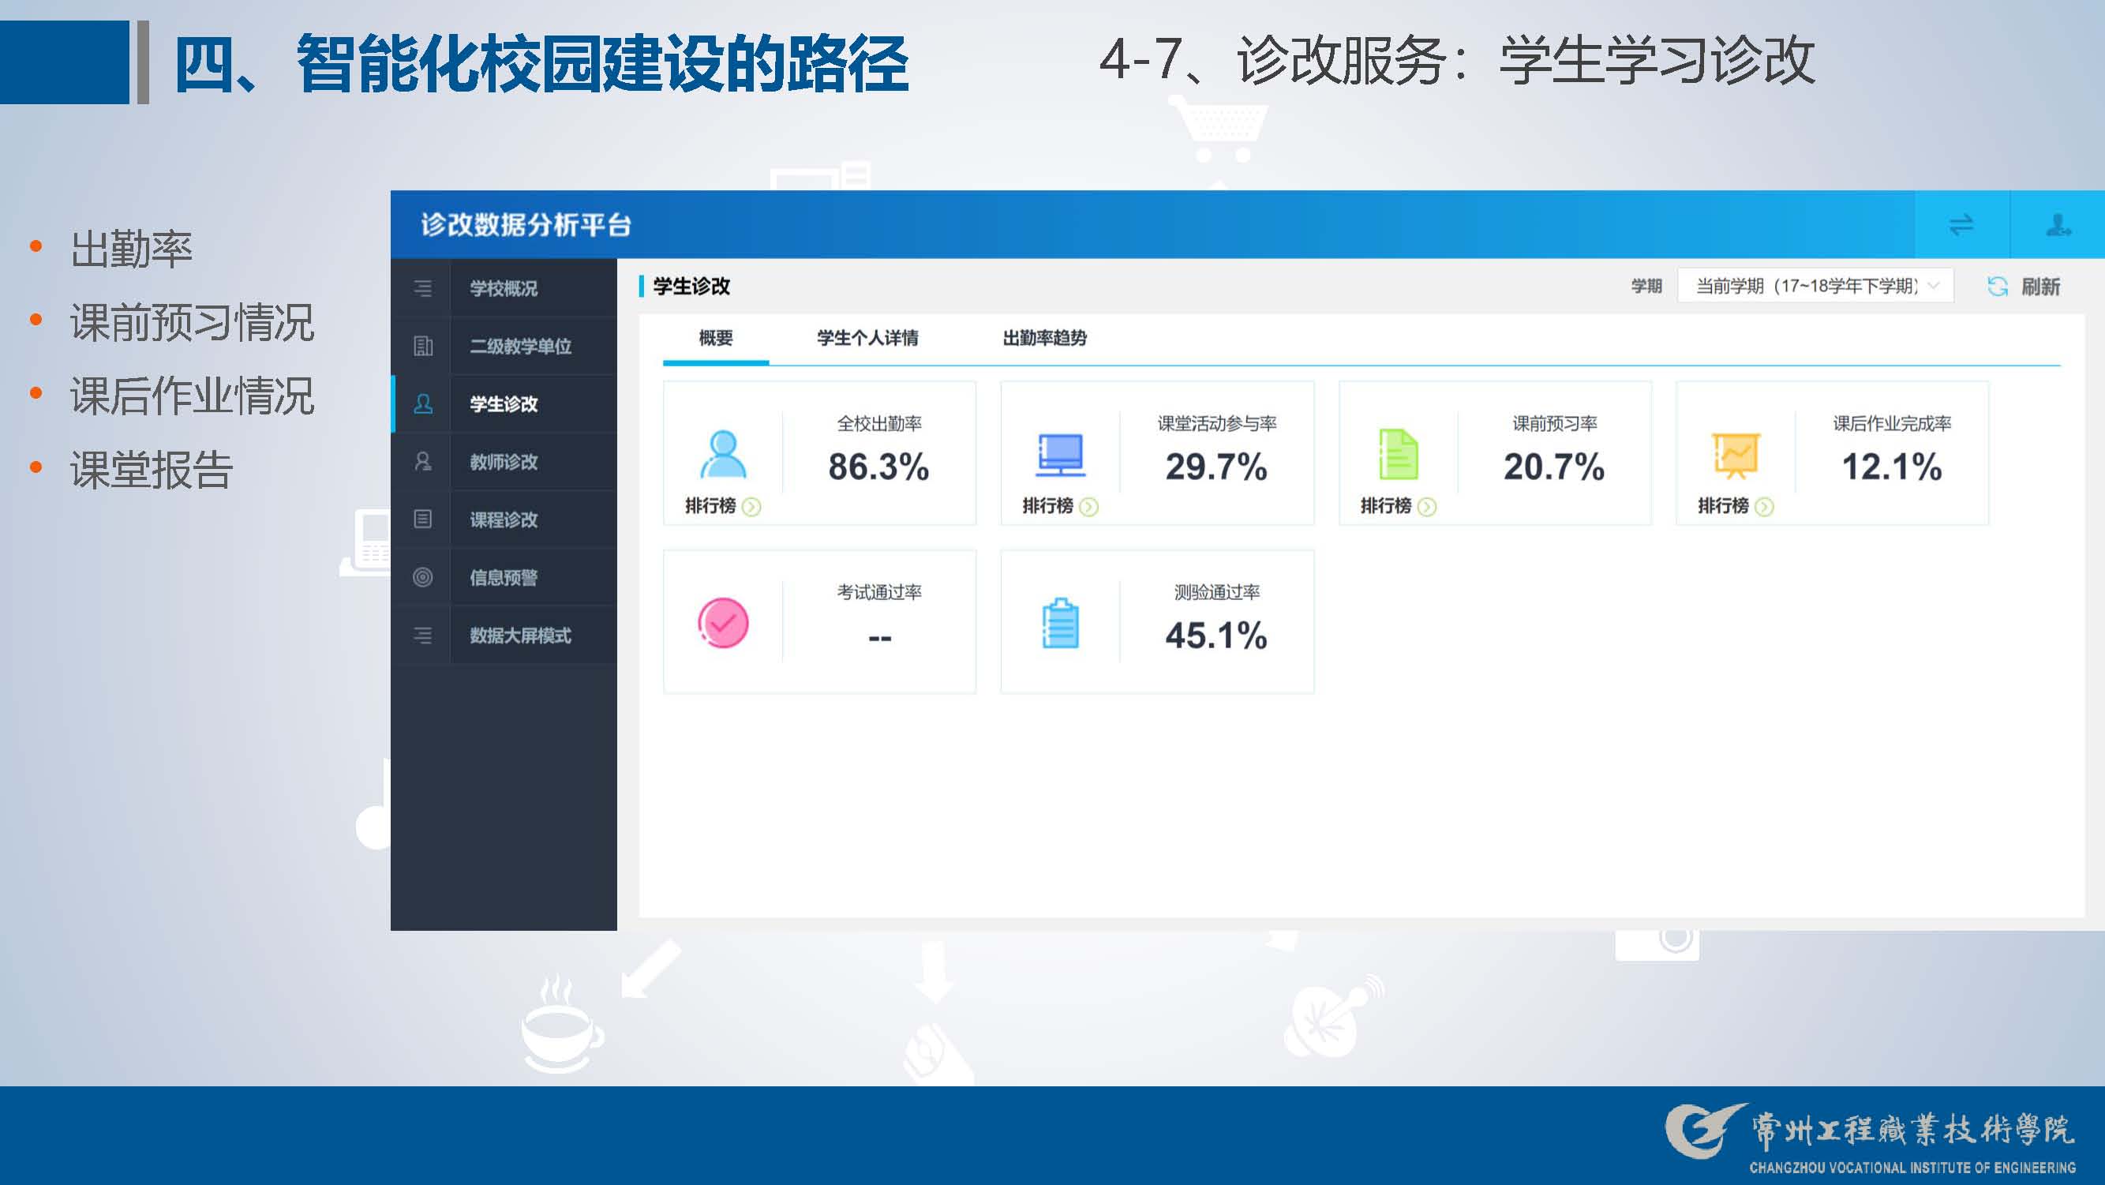Image resolution: width=2105 pixels, height=1185 pixels.
Task: Open the user profile icon in header
Action: click(2057, 224)
